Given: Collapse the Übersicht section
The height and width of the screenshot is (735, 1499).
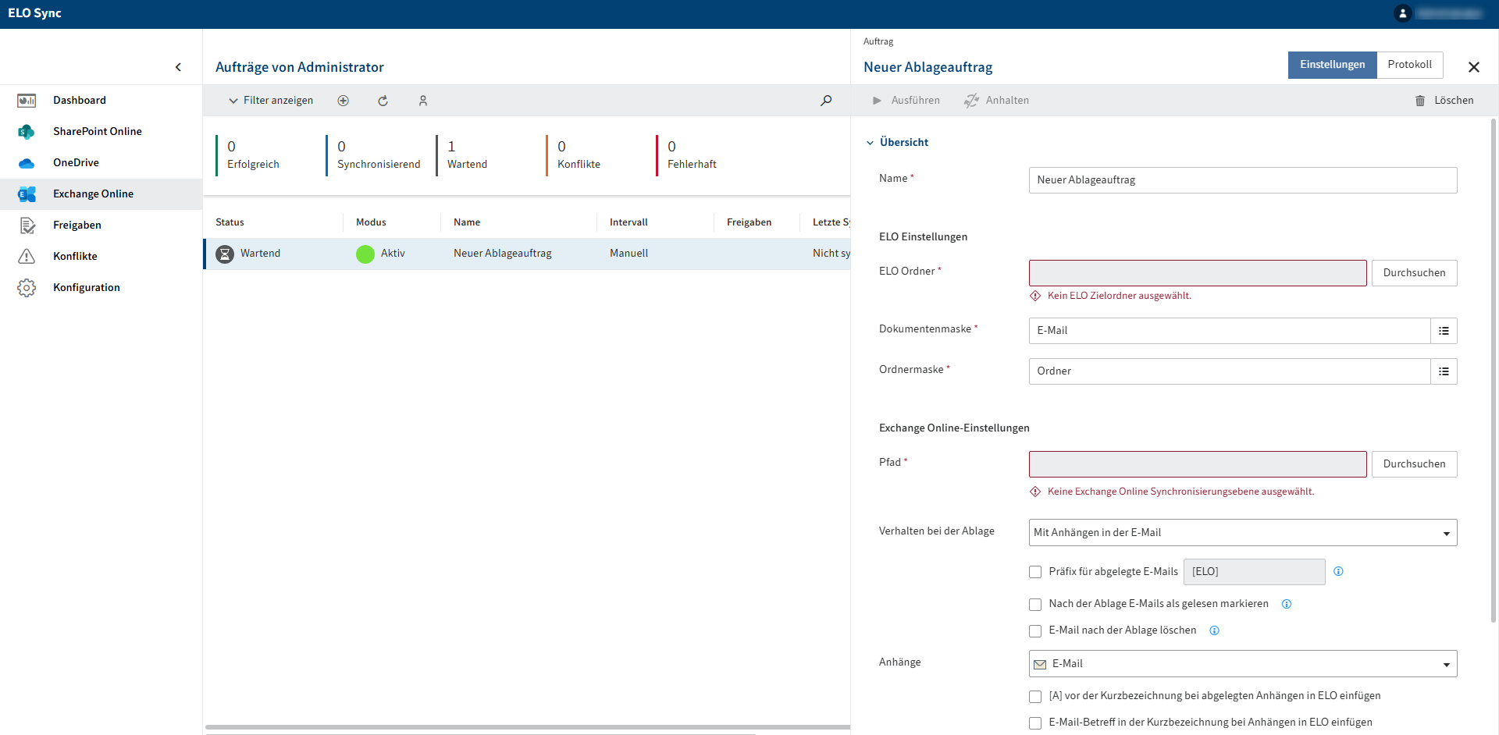Looking at the screenshot, I should click(x=897, y=143).
